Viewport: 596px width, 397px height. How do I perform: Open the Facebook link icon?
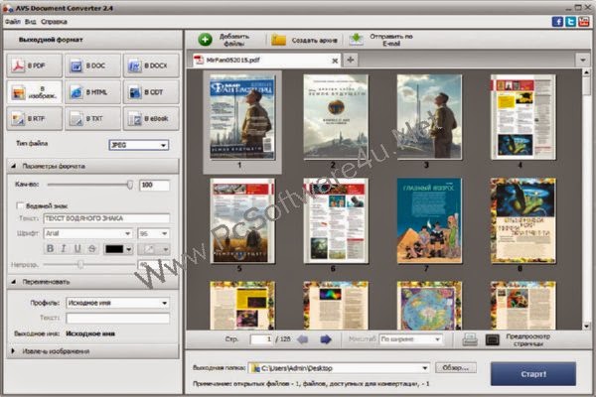(557, 22)
